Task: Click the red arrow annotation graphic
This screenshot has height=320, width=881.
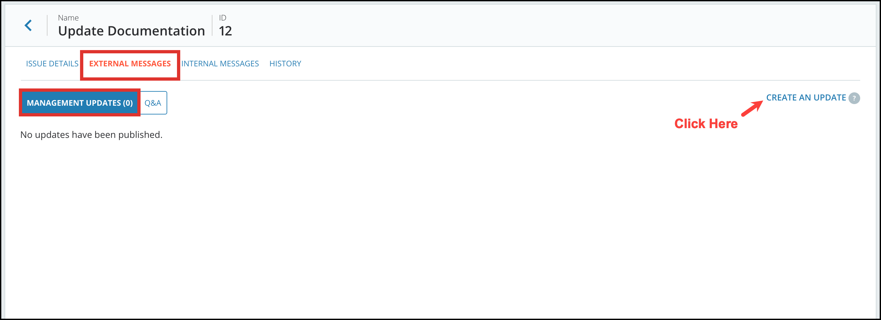Action: coord(752,109)
